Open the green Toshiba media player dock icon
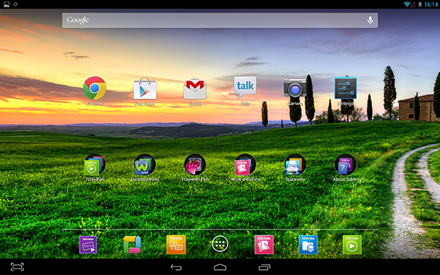This screenshot has height=275, width=440. click(352, 244)
